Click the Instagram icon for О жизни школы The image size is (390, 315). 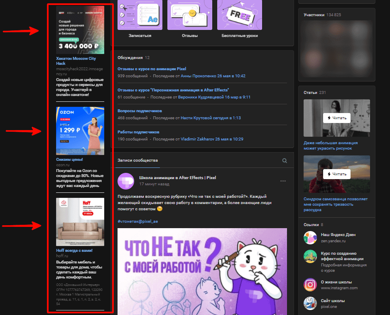tap(310, 285)
